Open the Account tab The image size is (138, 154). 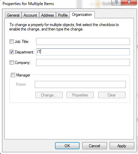[x=30, y=15]
